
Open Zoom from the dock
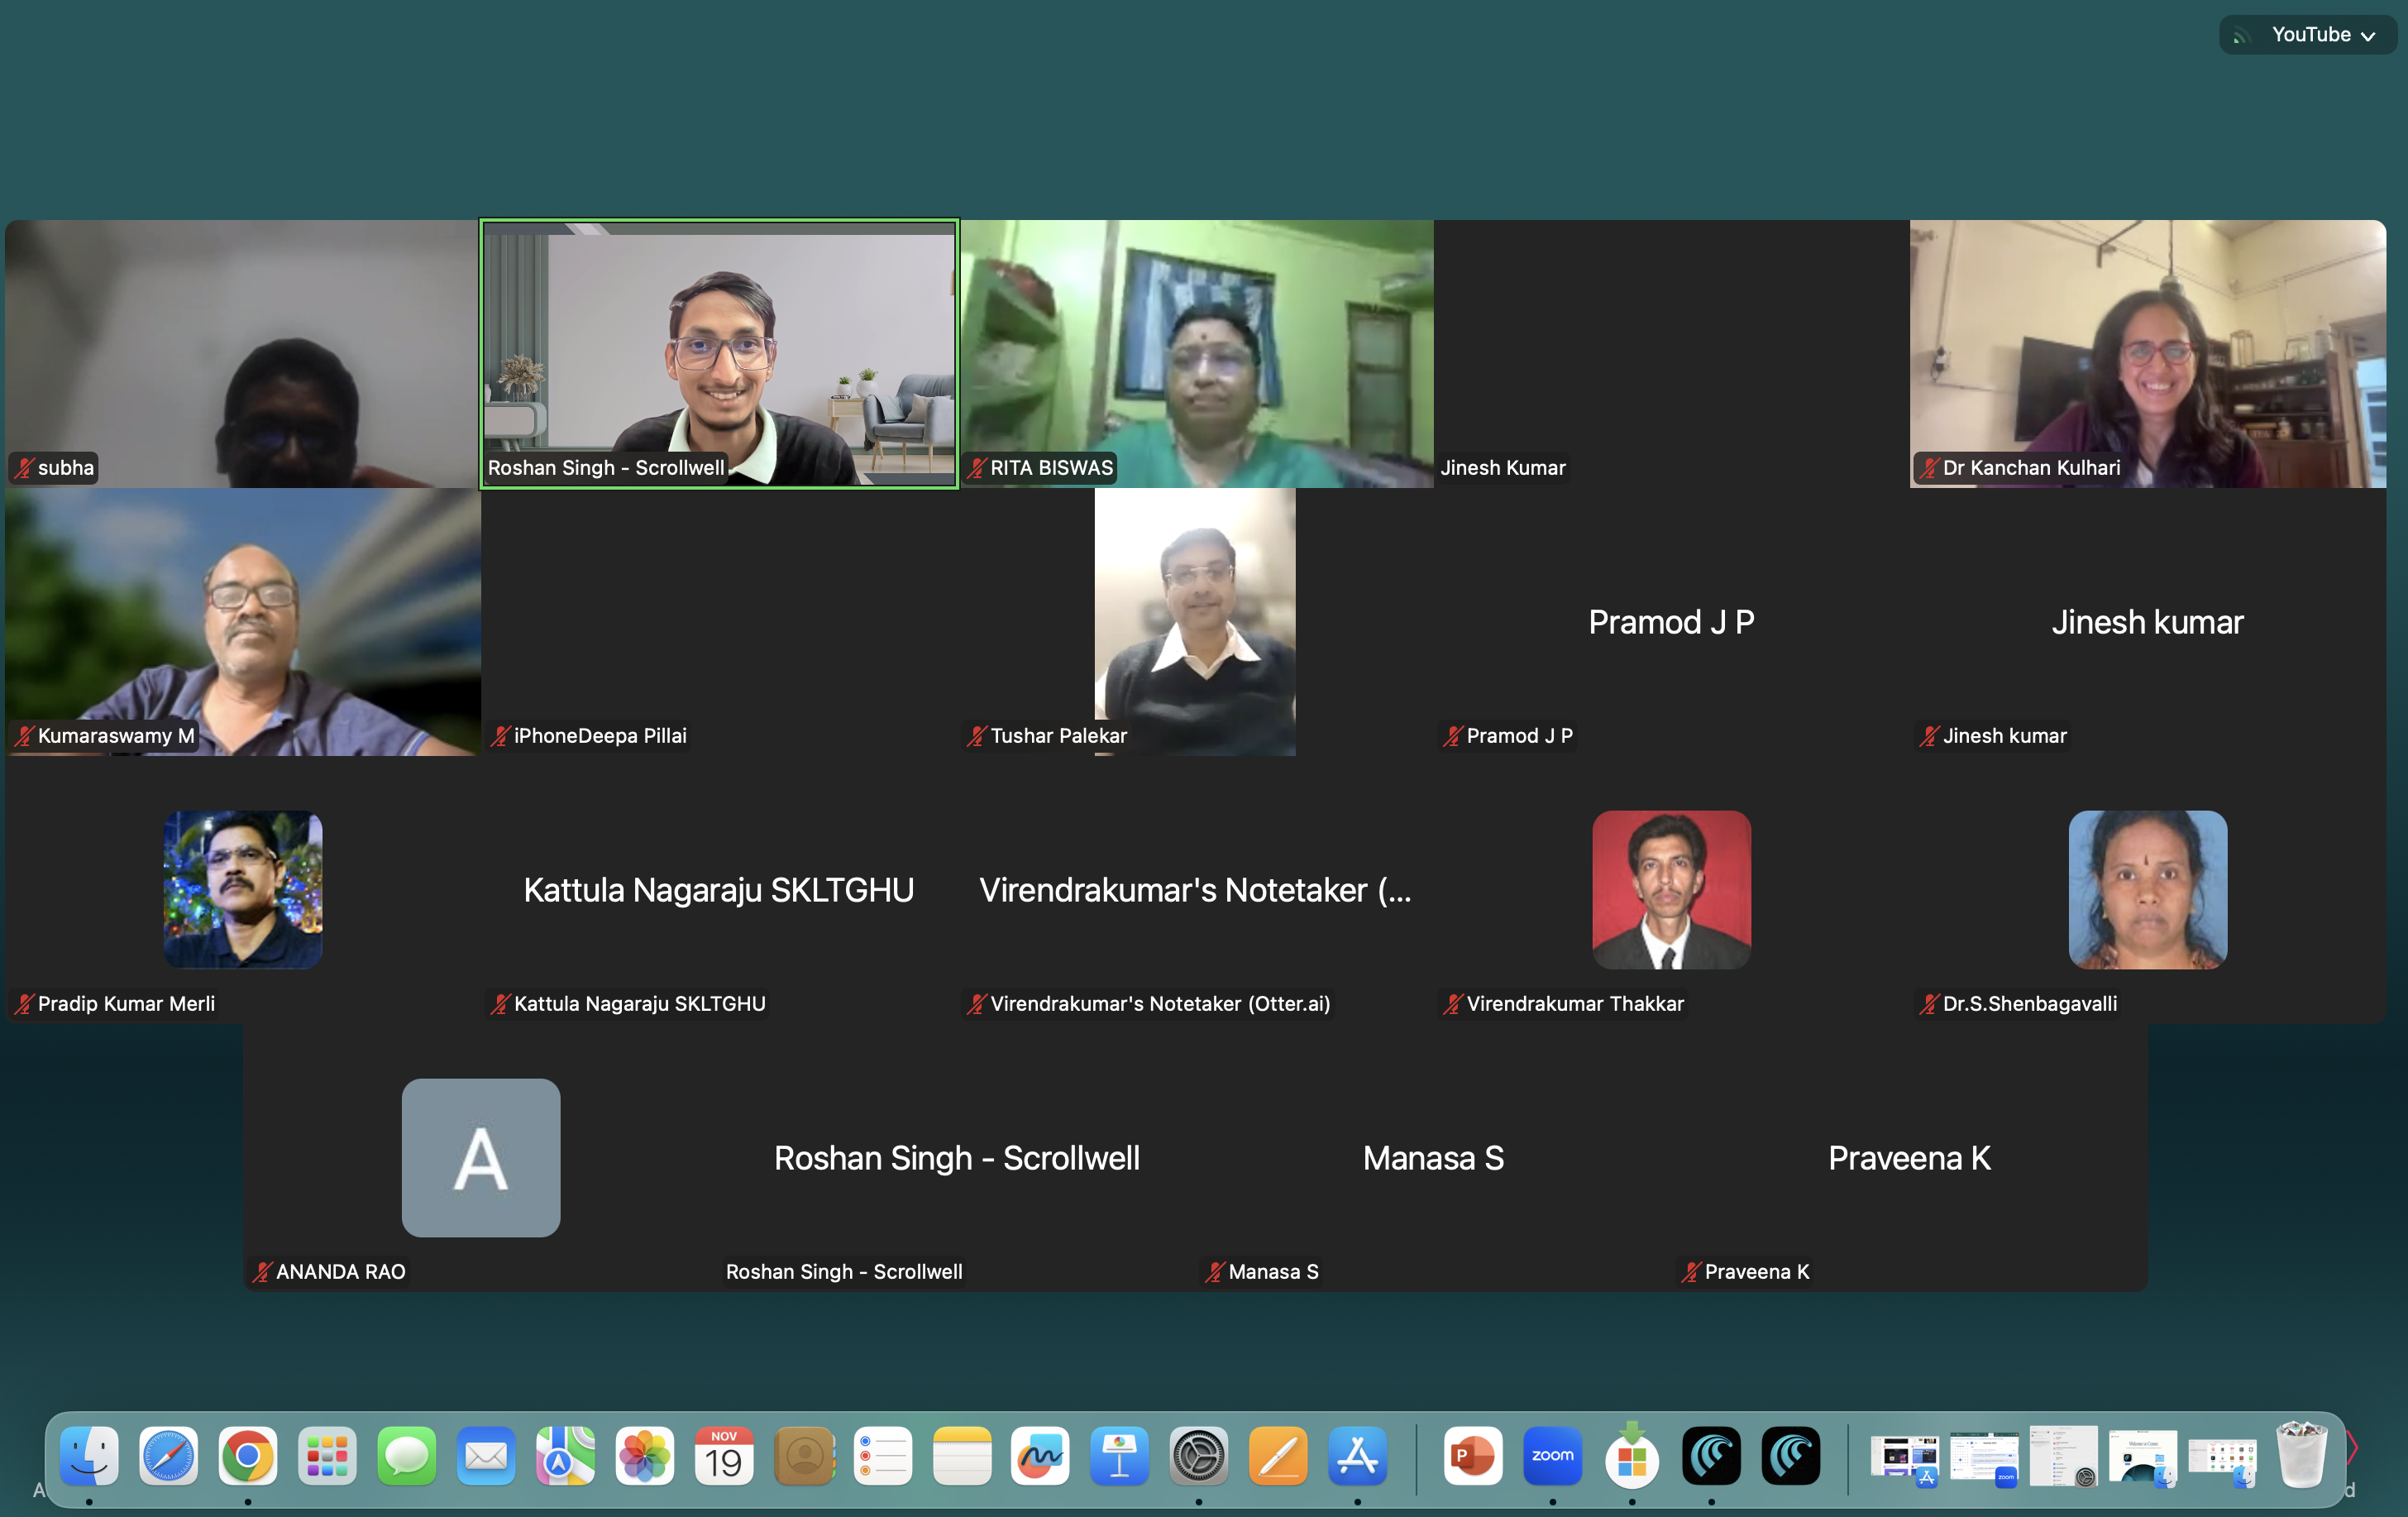pos(1552,1455)
